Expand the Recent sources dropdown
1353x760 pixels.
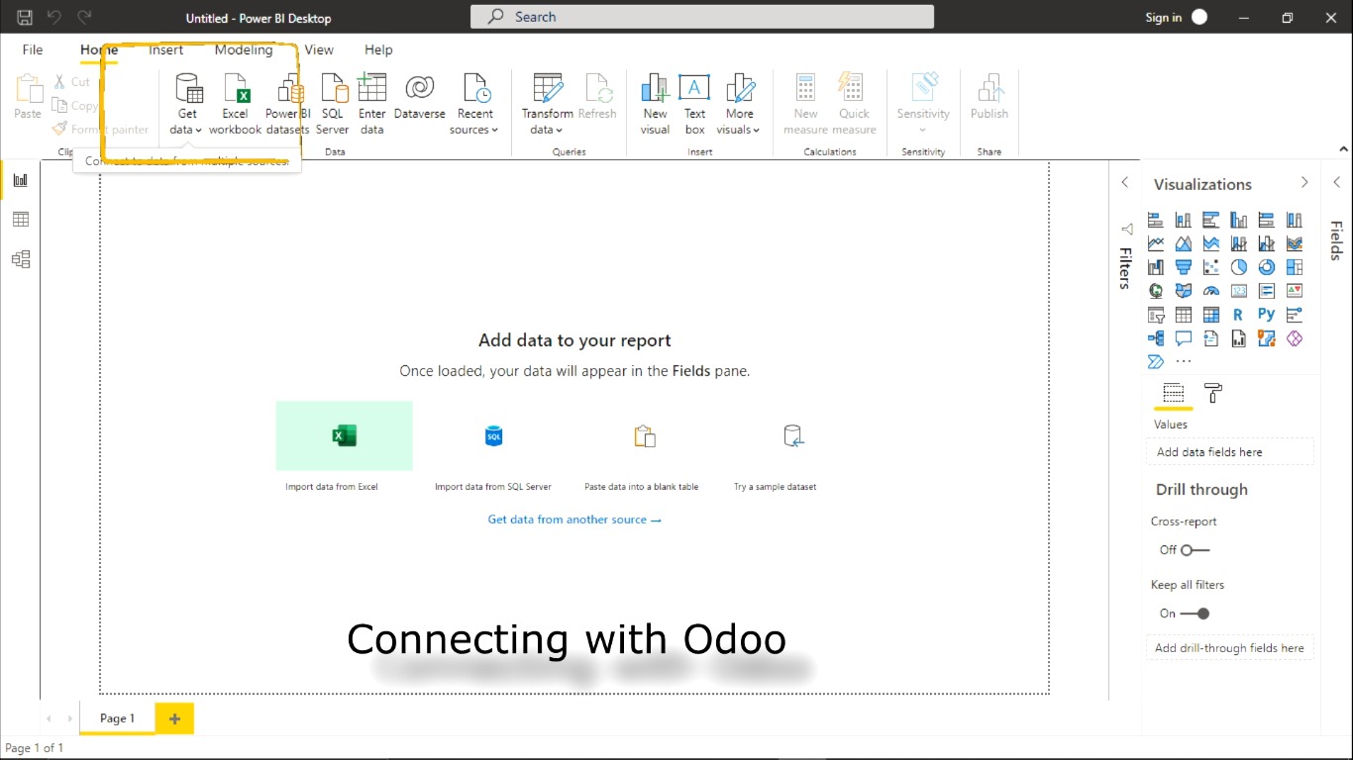point(474,104)
